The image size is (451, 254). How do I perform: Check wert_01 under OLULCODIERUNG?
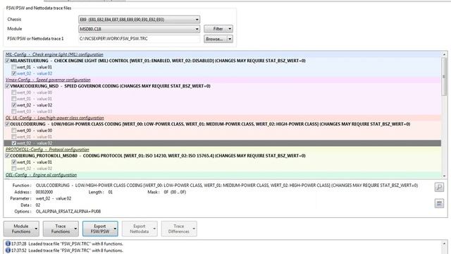coord(14,137)
